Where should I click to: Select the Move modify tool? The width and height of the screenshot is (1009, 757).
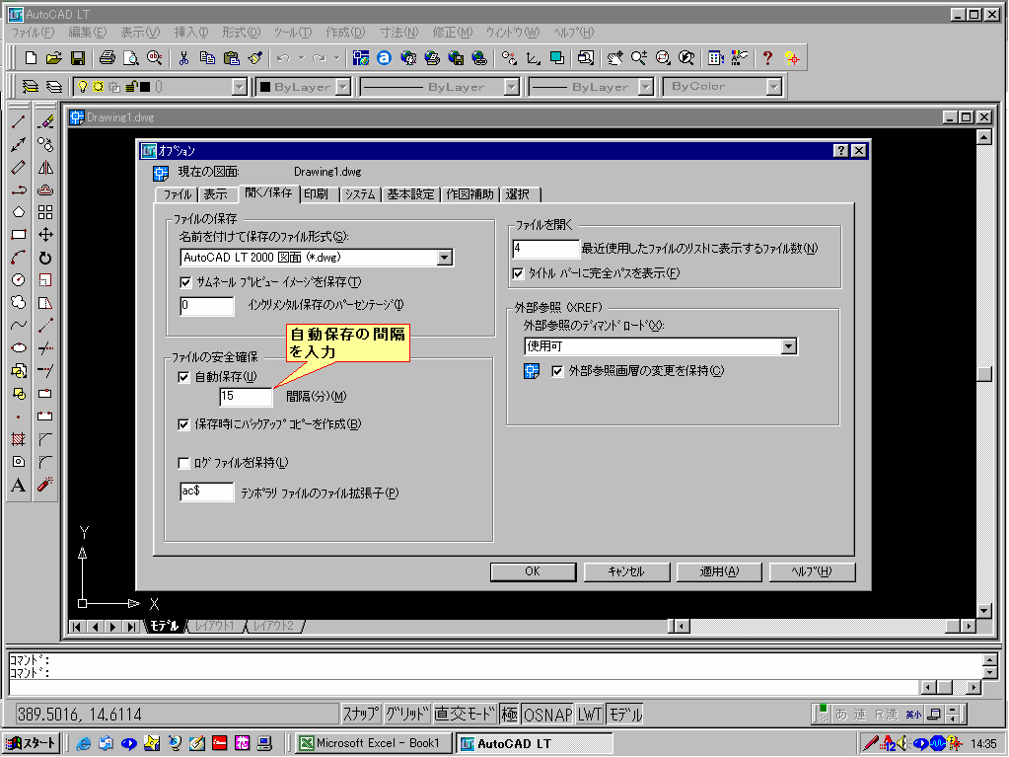pos(45,234)
